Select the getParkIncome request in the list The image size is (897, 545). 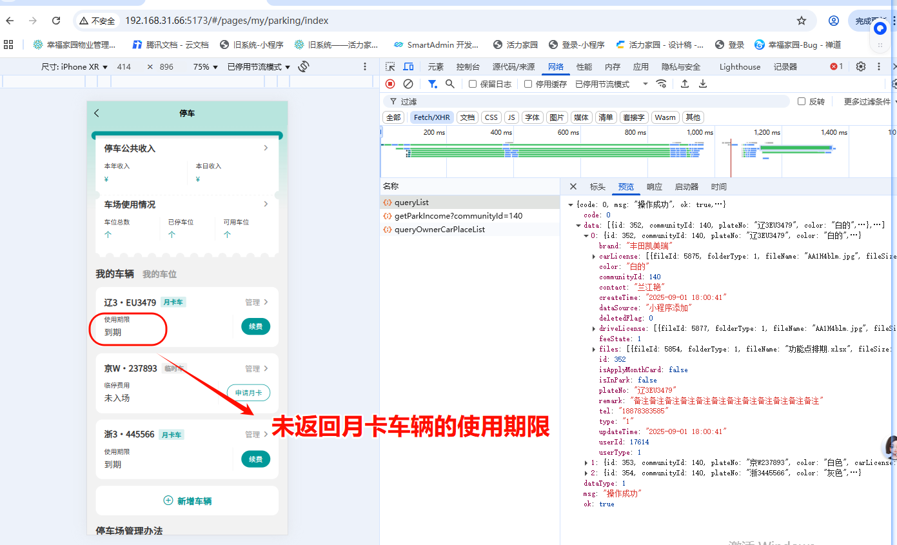(458, 216)
